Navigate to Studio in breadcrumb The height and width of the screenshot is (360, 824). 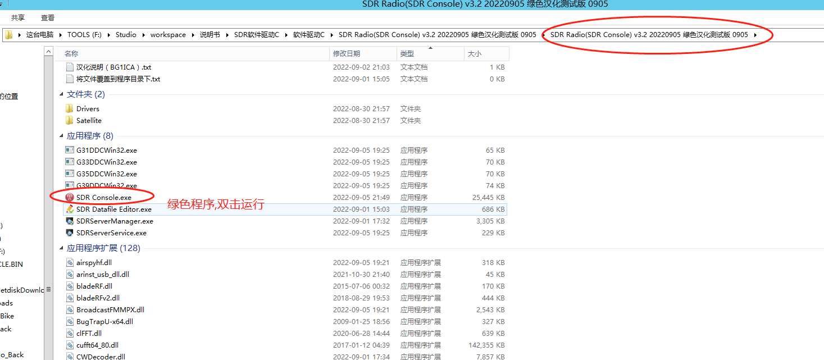pos(126,35)
